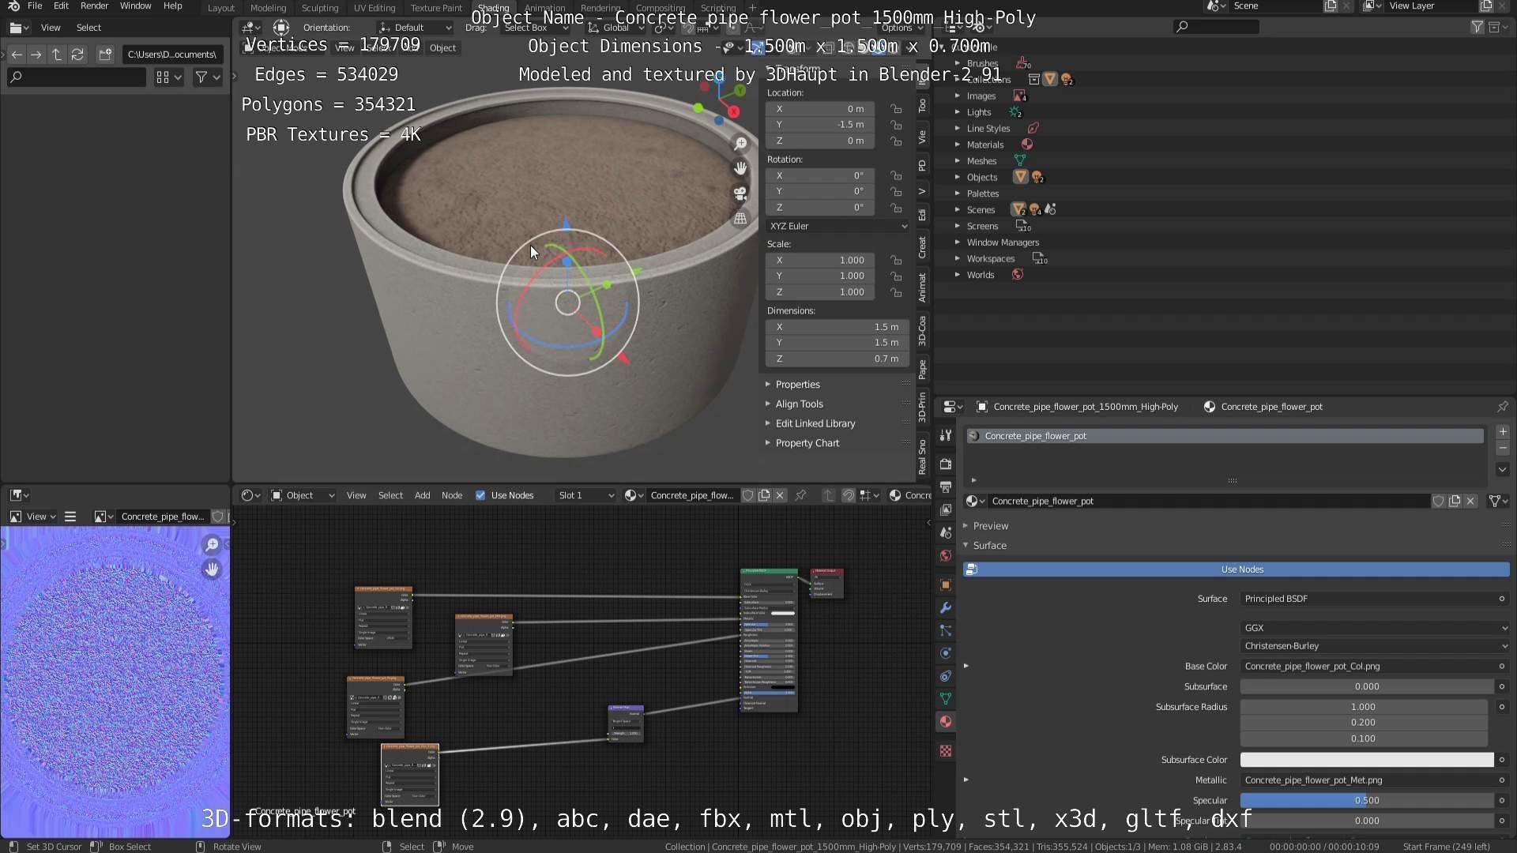The height and width of the screenshot is (853, 1517).
Task: Toggle fake user shield in node editor header
Action: pyautogui.click(x=748, y=495)
